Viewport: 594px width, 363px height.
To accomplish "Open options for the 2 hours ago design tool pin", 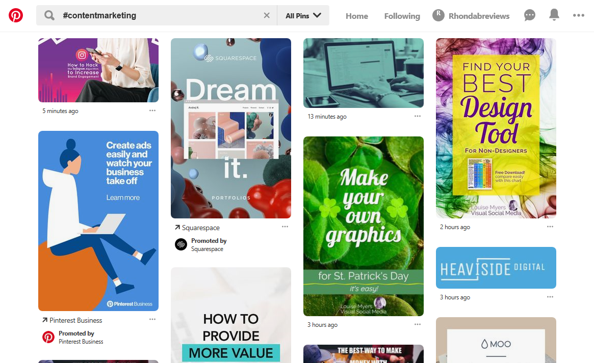I will coord(550,227).
